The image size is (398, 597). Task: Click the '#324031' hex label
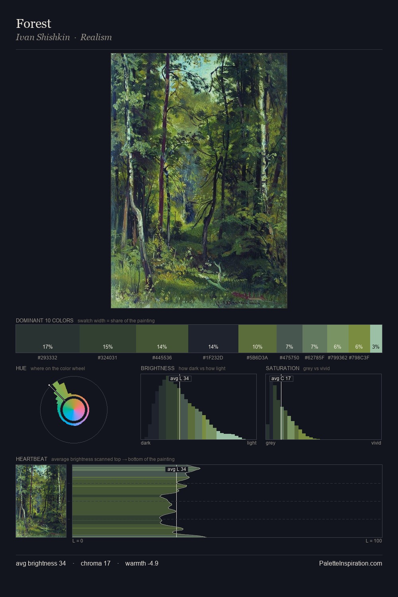point(107,358)
